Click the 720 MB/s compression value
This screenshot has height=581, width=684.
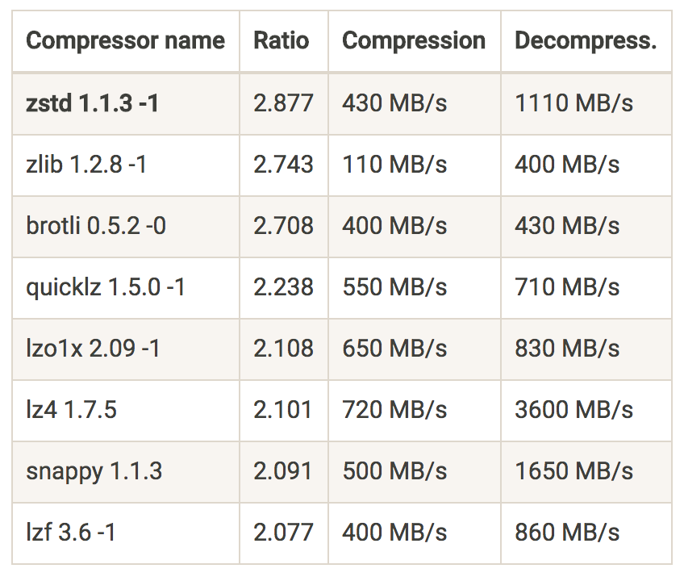[394, 409]
